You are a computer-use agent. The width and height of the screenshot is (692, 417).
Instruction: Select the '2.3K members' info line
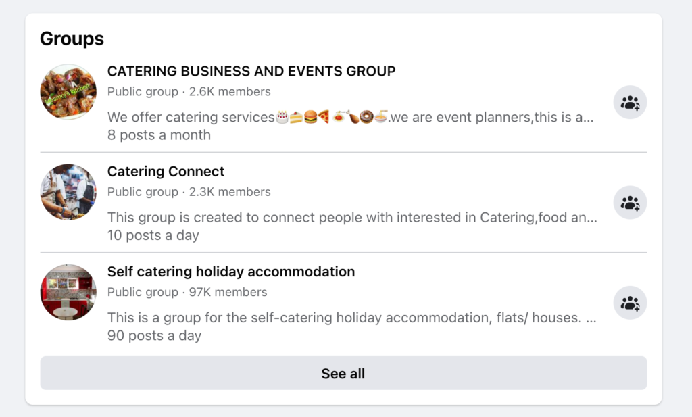click(x=189, y=192)
